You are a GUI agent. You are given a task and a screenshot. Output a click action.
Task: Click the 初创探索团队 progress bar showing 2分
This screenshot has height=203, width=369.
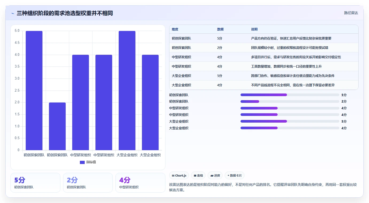pos(290,101)
